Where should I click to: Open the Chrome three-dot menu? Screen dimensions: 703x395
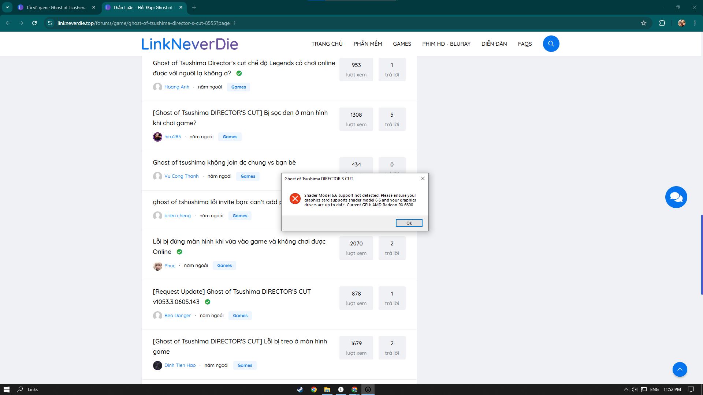pyautogui.click(x=694, y=23)
